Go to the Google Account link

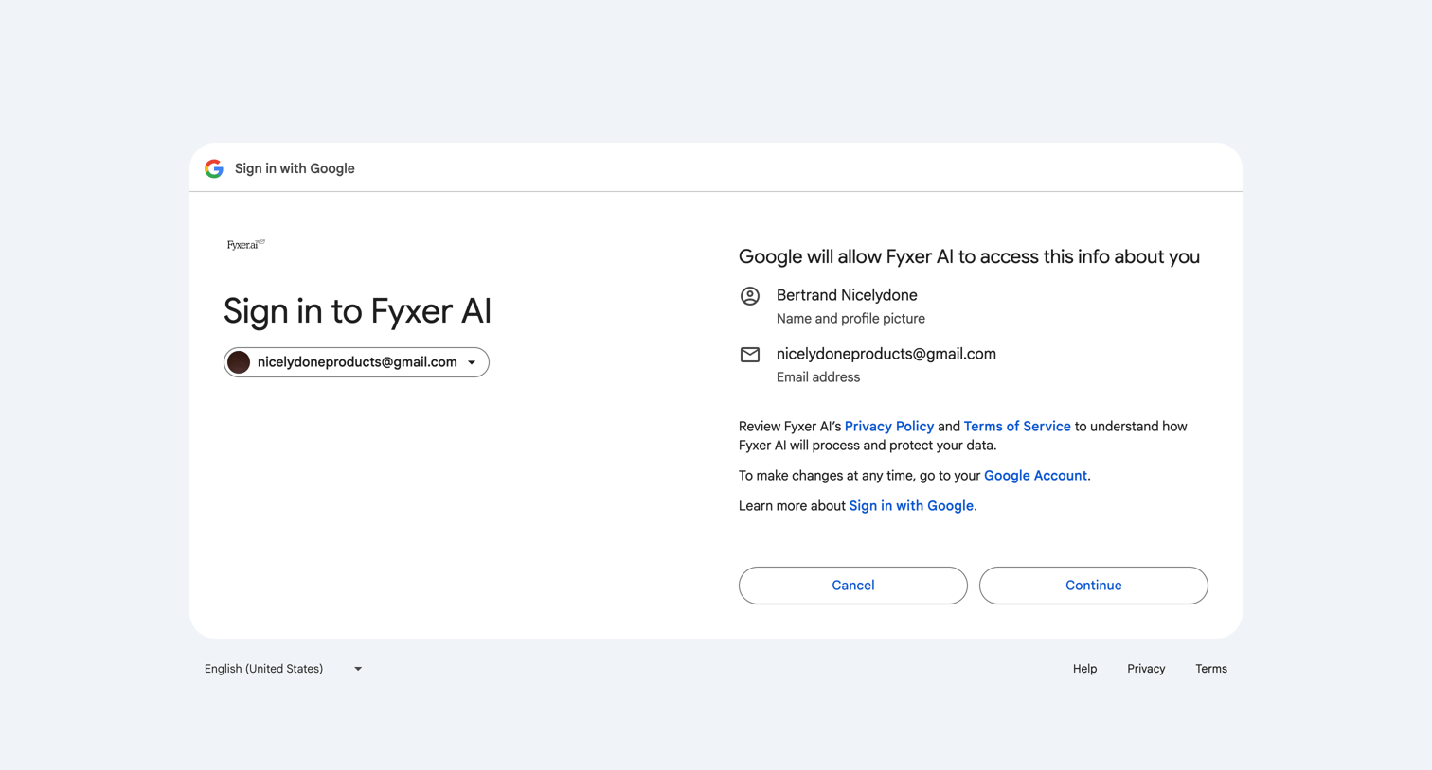coord(1035,476)
